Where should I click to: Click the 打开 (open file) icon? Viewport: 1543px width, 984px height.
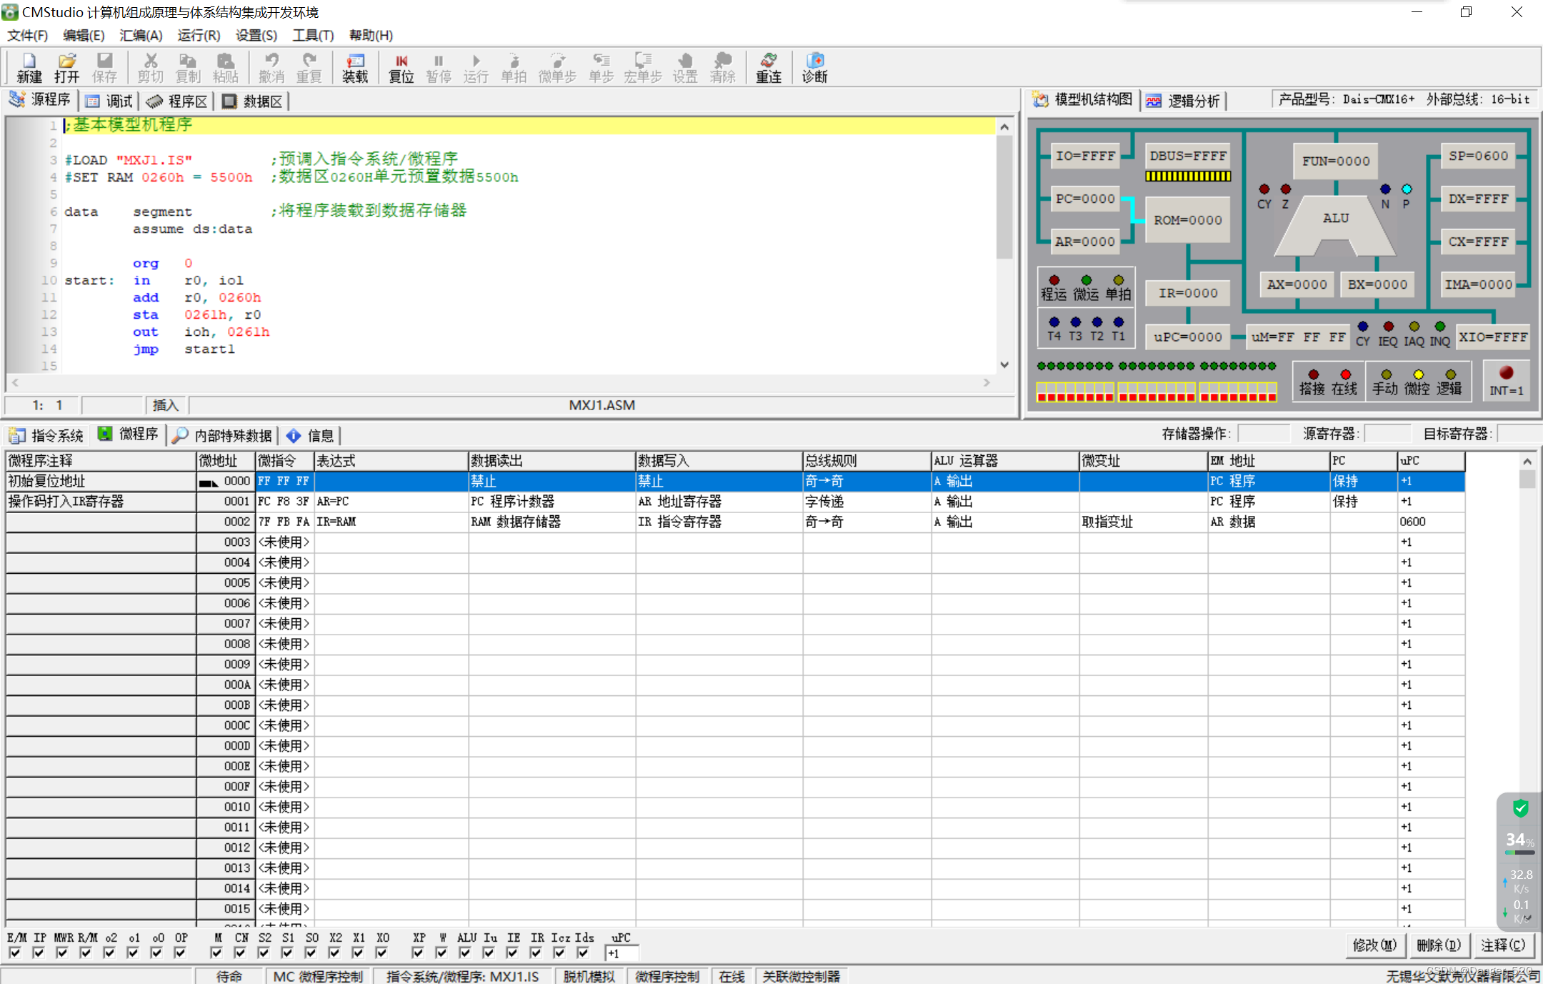[x=66, y=67]
